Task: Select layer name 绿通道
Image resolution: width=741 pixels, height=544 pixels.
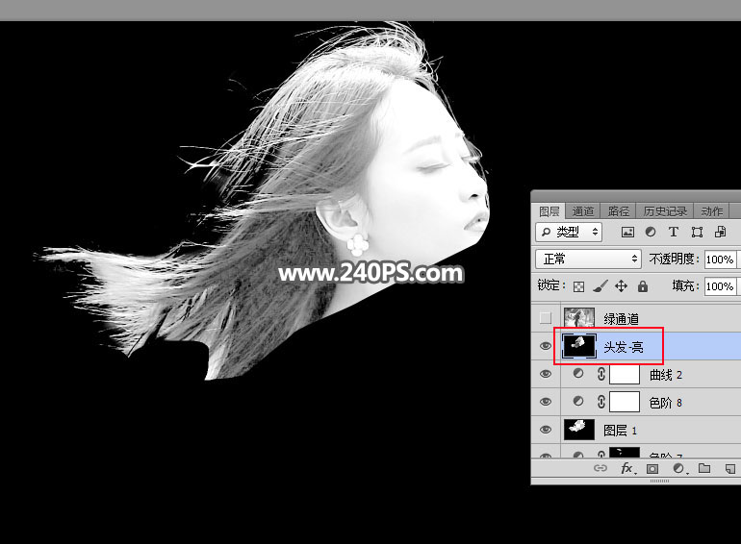Action: pos(621,319)
